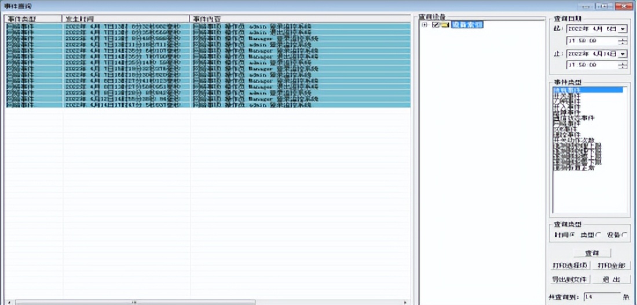Image resolution: width=637 pixels, height=305 pixels.
Task: Click the horizontal scrollbar of the event table
Action: (x=135, y=303)
